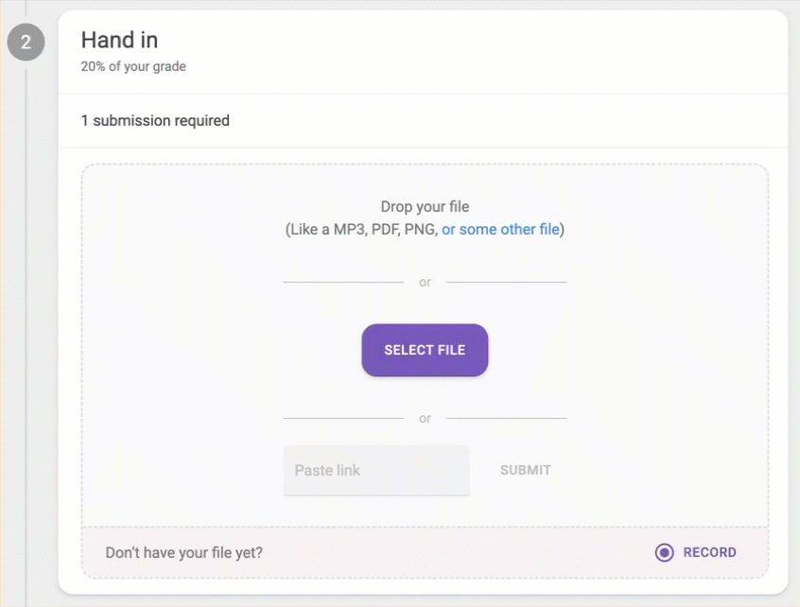The height and width of the screenshot is (607, 800).
Task: Click the 'or' divider above SELECT FILE
Action: [x=425, y=282]
